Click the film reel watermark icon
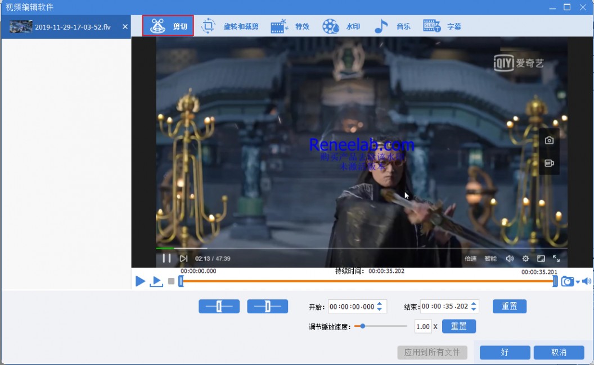Image resolution: width=594 pixels, height=365 pixels. tap(330, 26)
